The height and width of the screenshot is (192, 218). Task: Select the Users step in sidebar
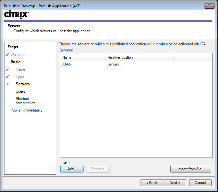[20, 91]
